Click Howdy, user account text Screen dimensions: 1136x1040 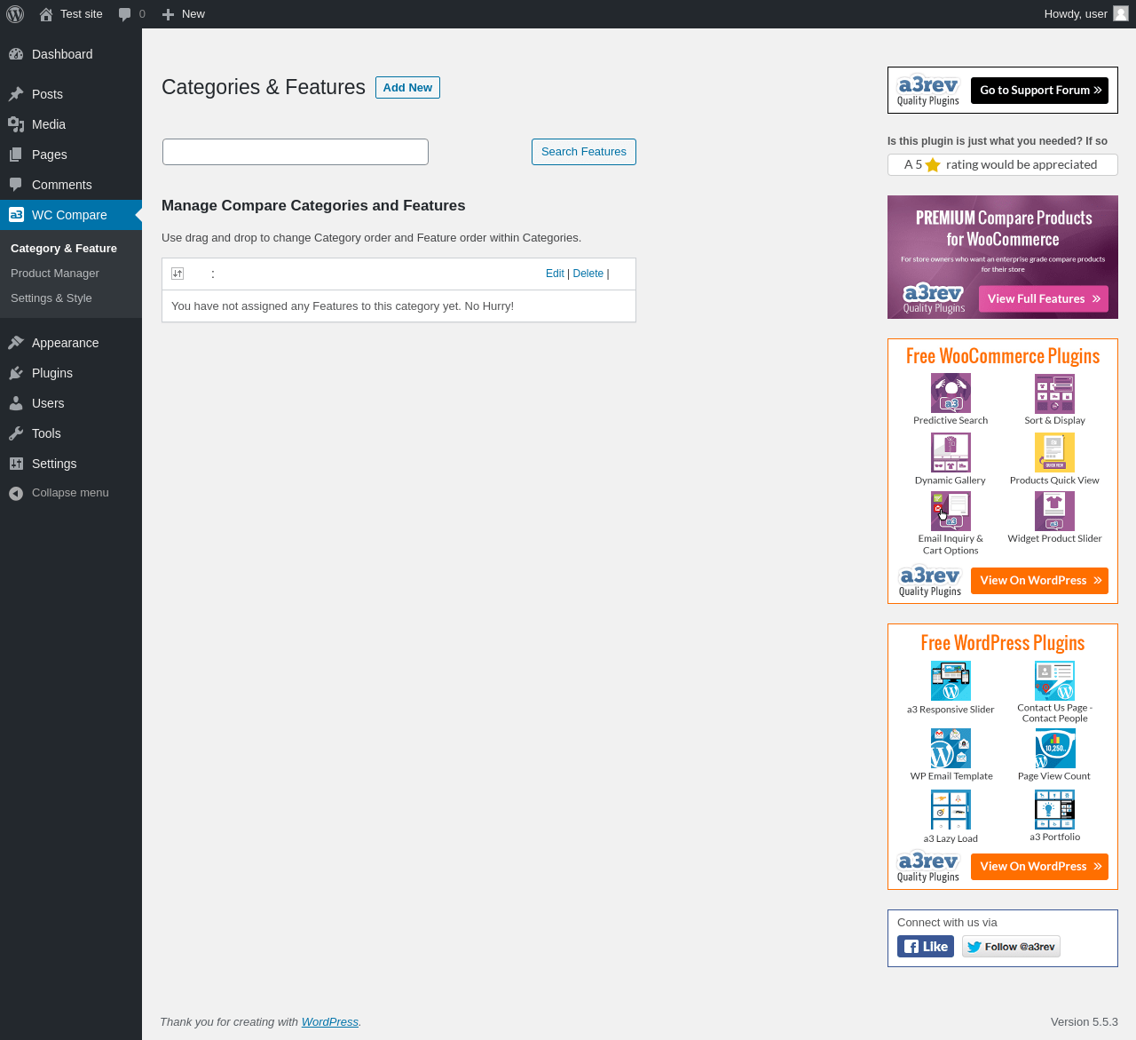coord(1076,14)
